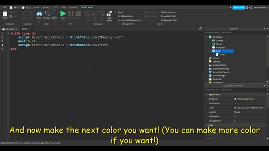Open the Find binoculars tool
The height and width of the screenshot is (151, 269).
click(39, 14)
